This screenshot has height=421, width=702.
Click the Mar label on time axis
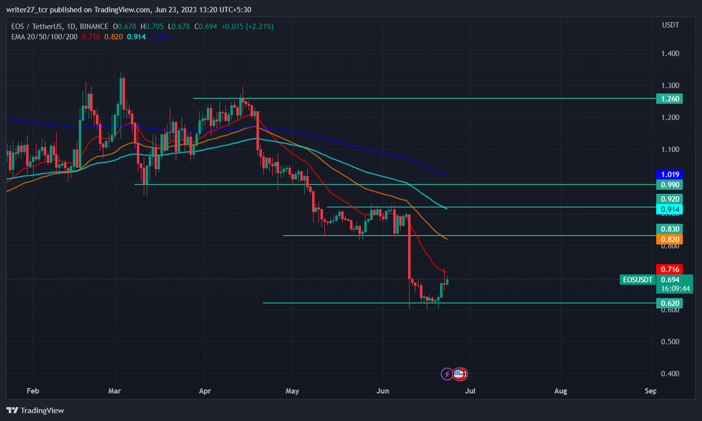click(x=114, y=391)
